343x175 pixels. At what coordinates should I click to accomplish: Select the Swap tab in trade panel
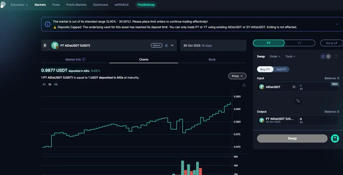coord(261,56)
